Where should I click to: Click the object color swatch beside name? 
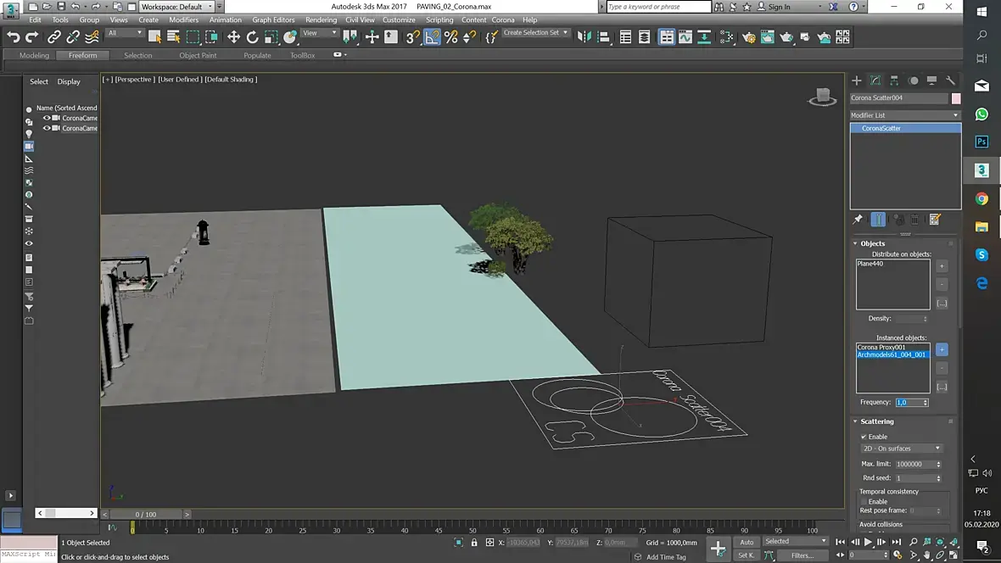tap(956, 98)
